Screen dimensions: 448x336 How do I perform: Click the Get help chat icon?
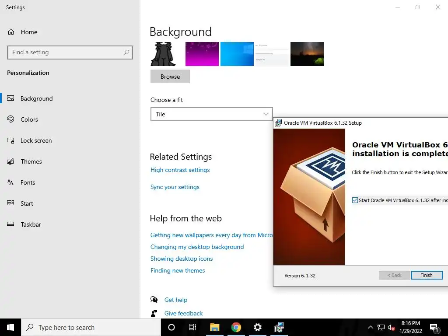point(154,299)
